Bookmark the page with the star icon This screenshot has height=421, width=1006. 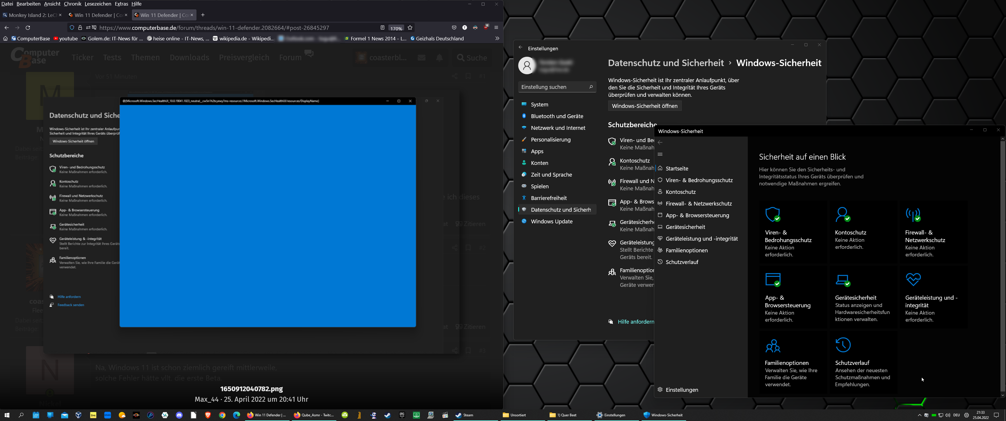410,28
